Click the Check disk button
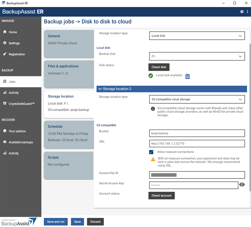The image size is (251, 227). click(x=159, y=67)
